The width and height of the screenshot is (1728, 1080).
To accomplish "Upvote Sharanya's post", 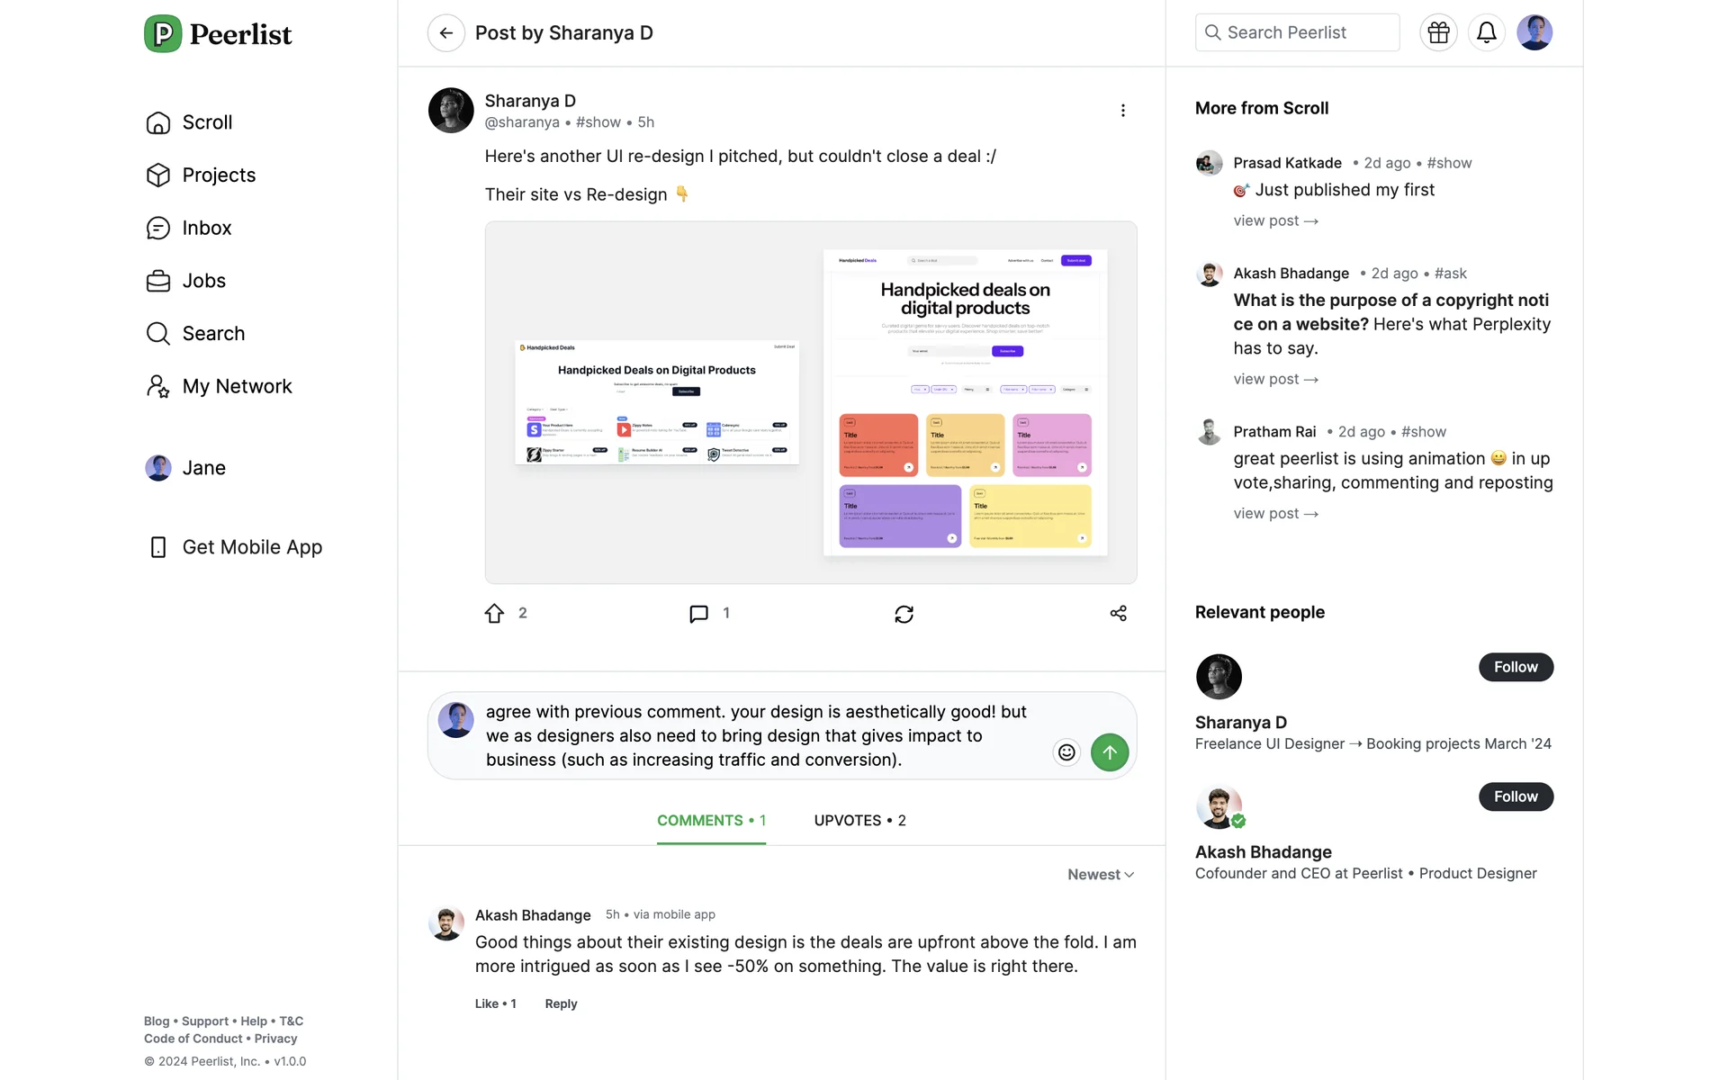I will pyautogui.click(x=494, y=614).
